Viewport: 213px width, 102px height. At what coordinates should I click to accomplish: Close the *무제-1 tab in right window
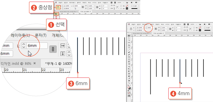163,33
